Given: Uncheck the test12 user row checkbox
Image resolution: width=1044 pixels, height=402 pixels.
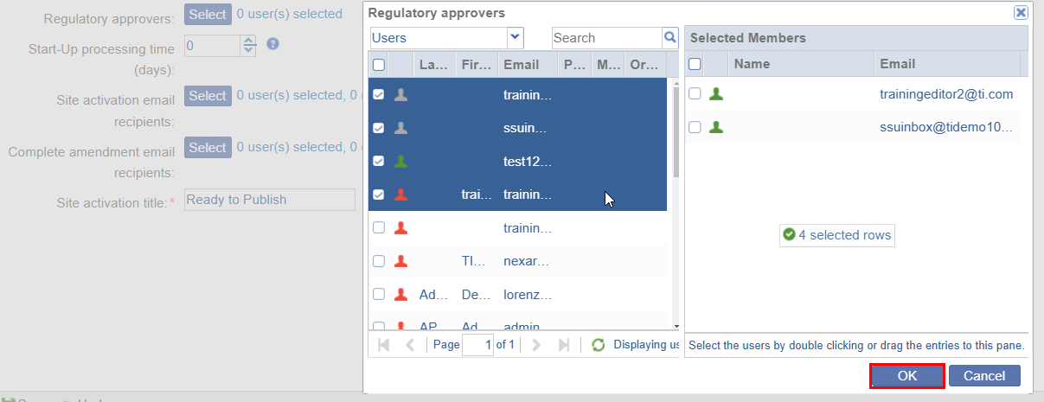Looking at the screenshot, I should coord(379,162).
